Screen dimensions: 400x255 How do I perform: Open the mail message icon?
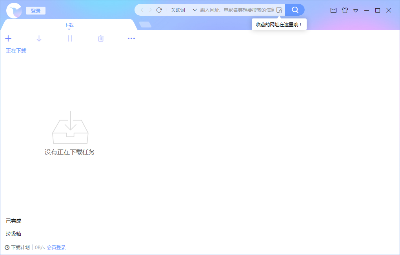[x=333, y=10]
